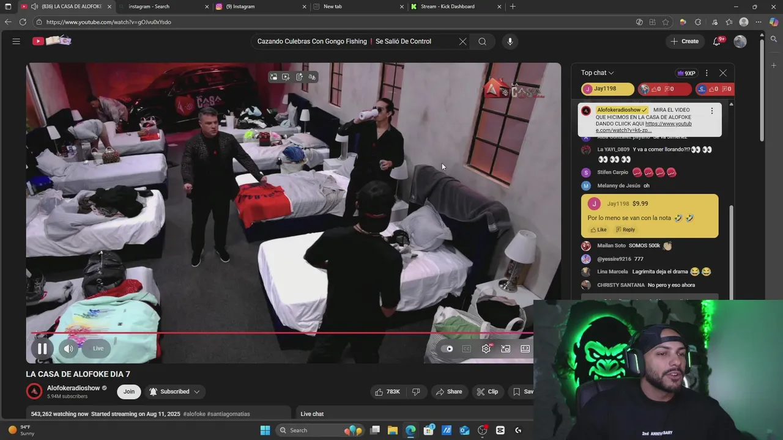
Task: Switch to the New tab tab
Action: coord(358,7)
